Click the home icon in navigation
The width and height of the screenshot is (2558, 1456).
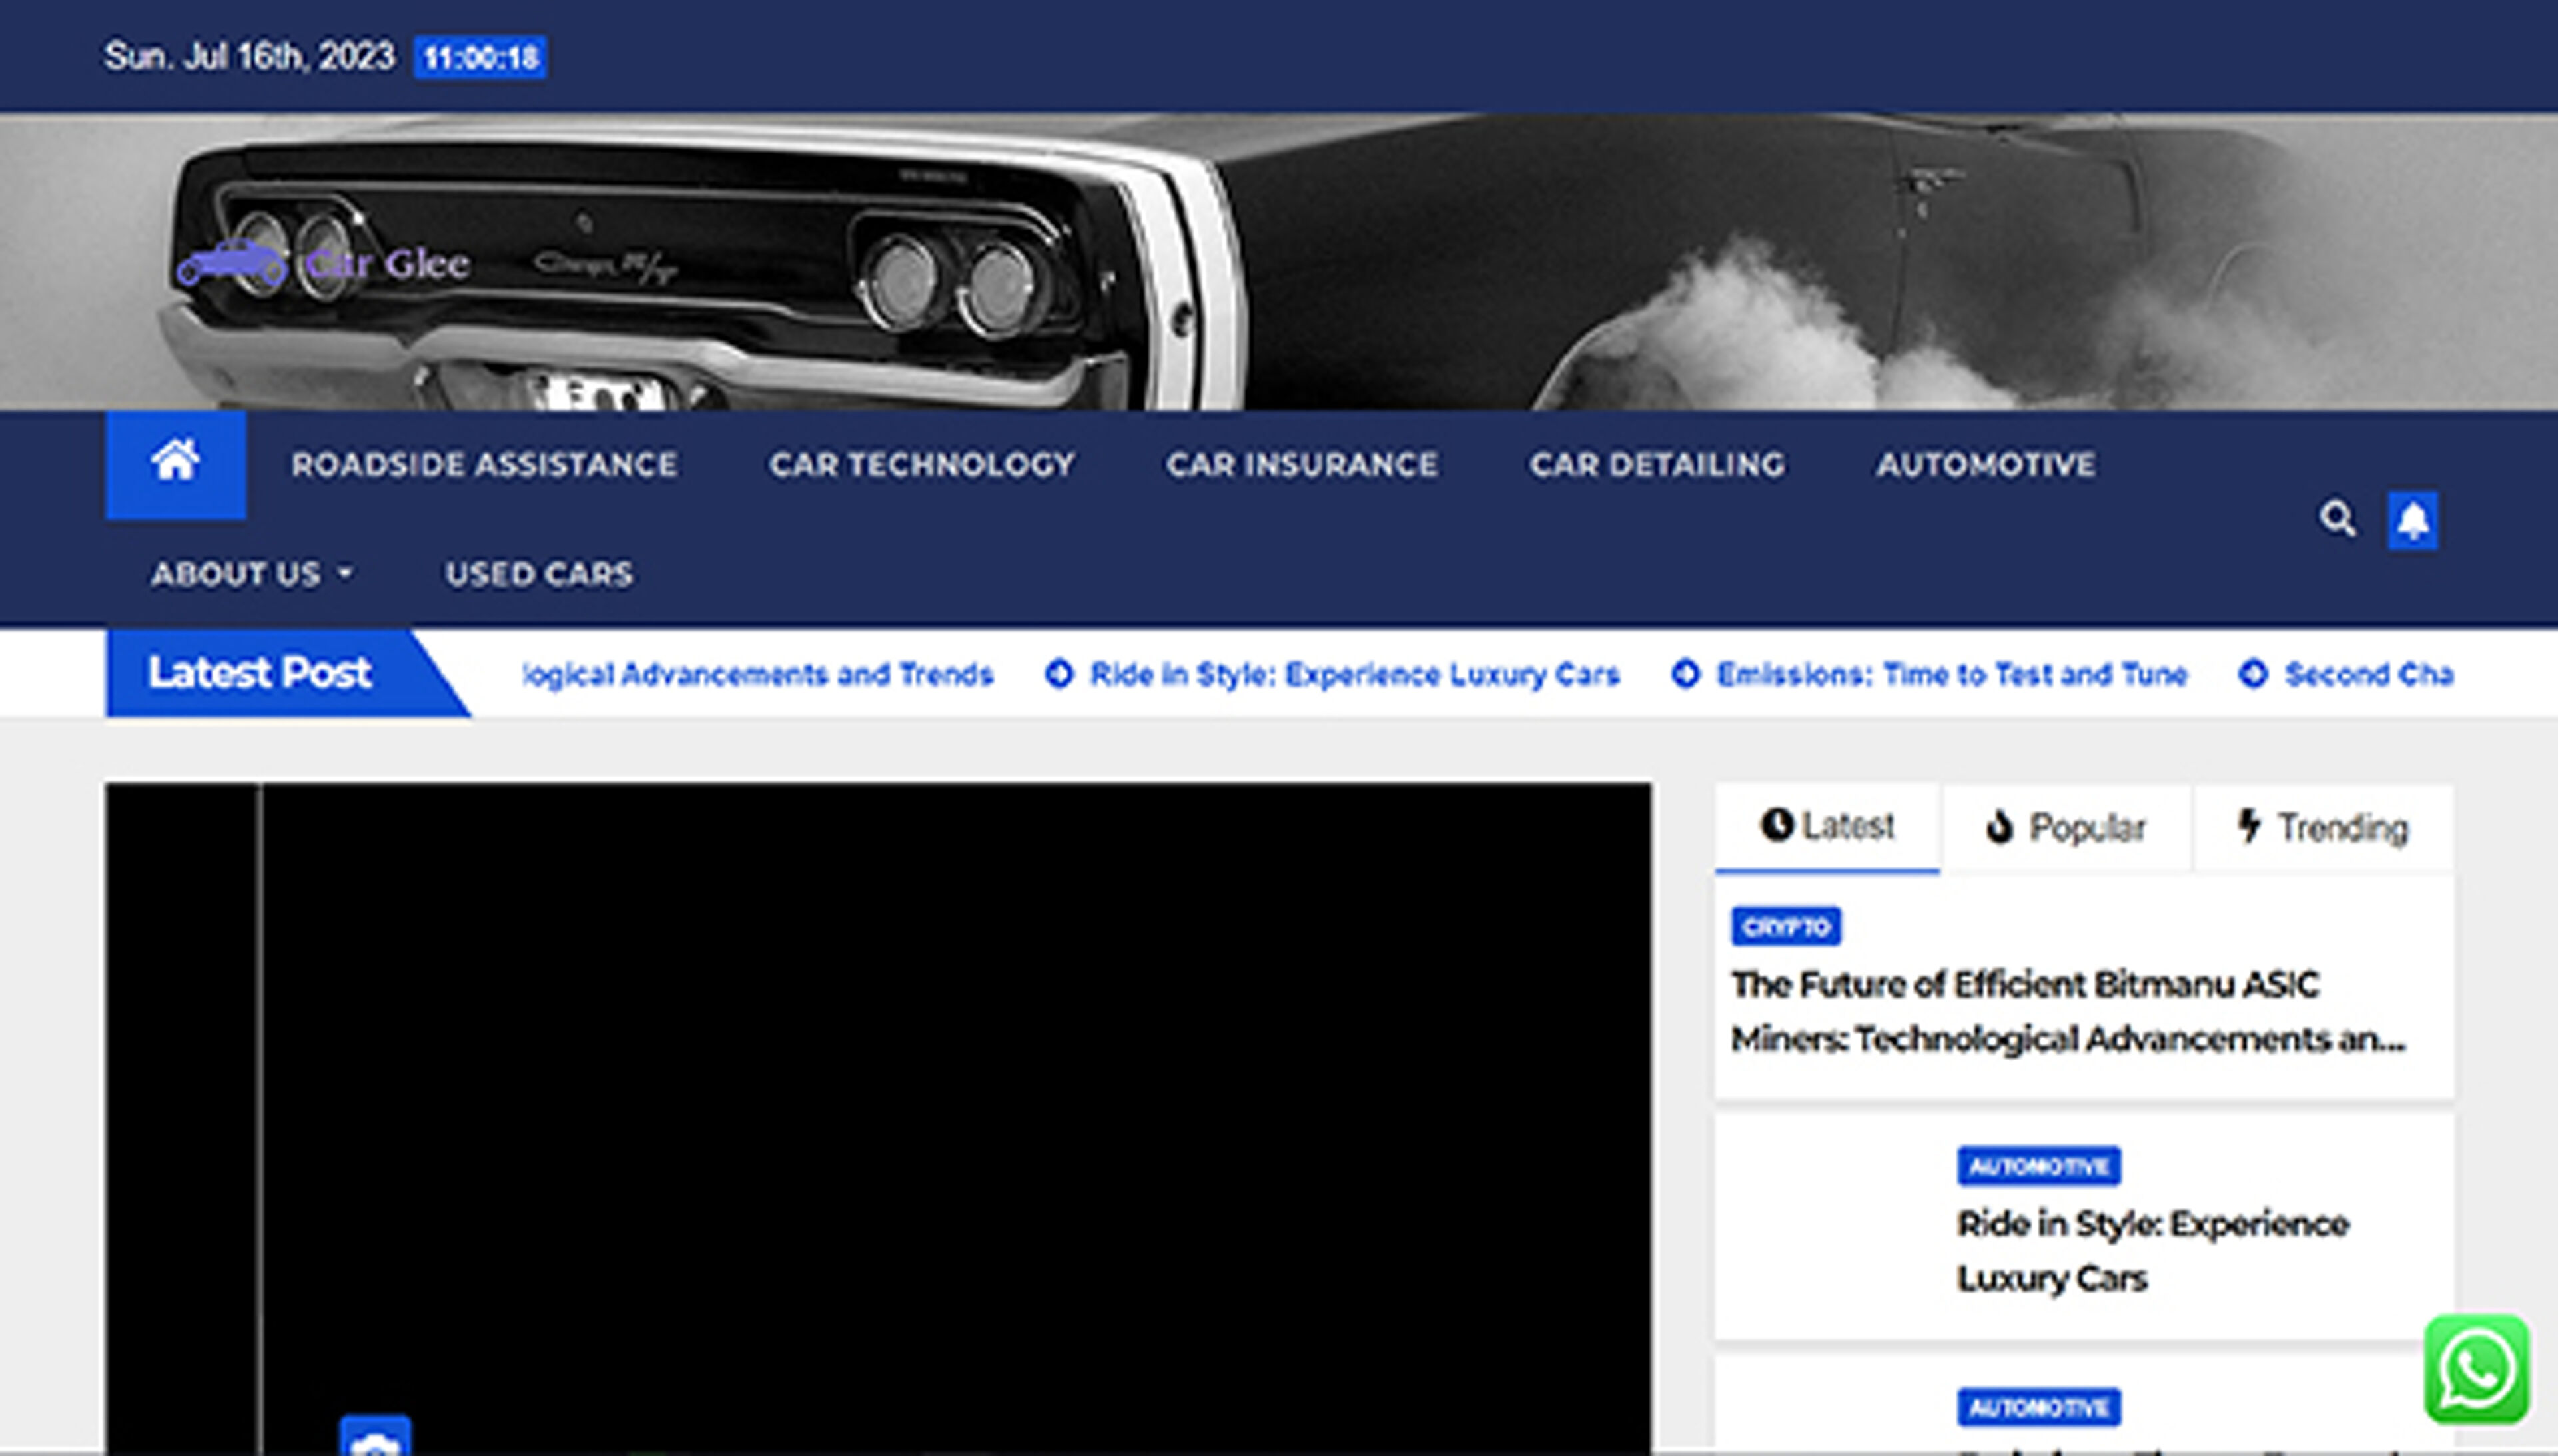click(175, 463)
